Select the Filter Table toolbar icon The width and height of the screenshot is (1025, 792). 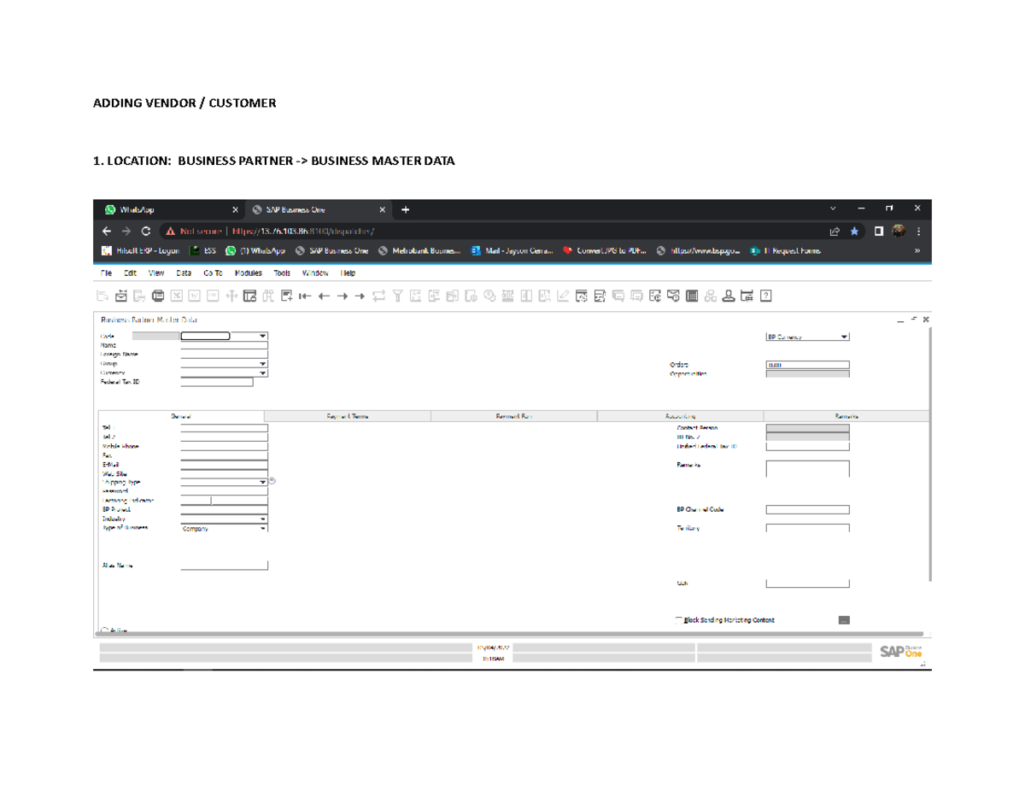pyautogui.click(x=398, y=295)
